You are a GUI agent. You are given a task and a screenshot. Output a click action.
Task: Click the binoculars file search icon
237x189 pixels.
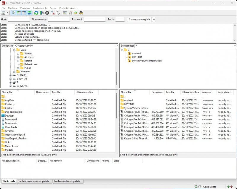81,13
